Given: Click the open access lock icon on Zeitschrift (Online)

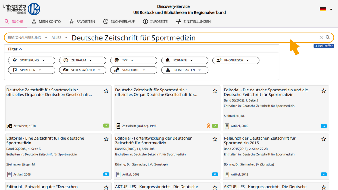Looking at the screenshot, I should tap(208, 126).
